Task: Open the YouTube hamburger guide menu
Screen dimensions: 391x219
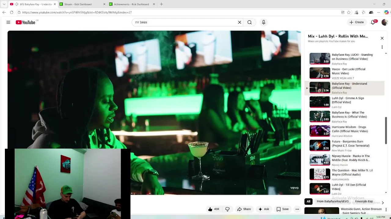Action: click(x=8, y=22)
